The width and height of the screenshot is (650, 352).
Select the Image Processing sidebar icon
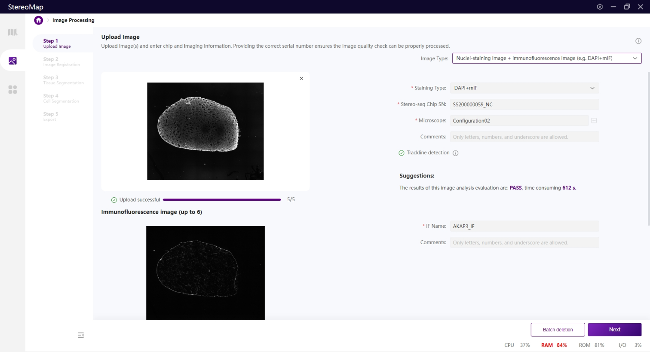click(x=12, y=61)
